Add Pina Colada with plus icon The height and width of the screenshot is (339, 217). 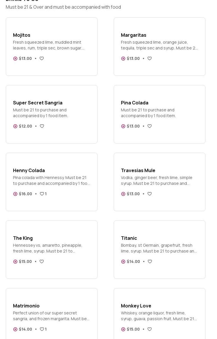123,126
